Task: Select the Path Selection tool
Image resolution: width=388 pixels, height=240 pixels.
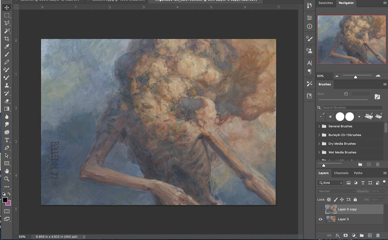Action: pos(7,156)
